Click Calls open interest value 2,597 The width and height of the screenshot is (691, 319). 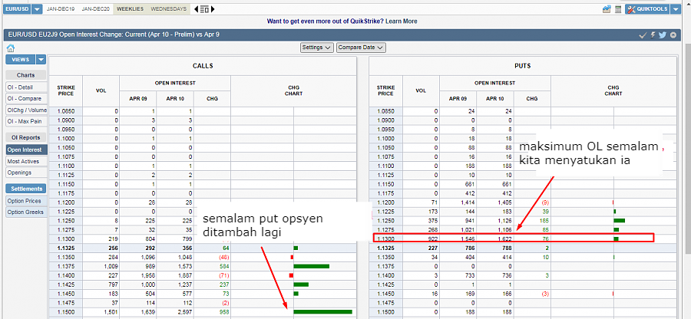coord(184,312)
